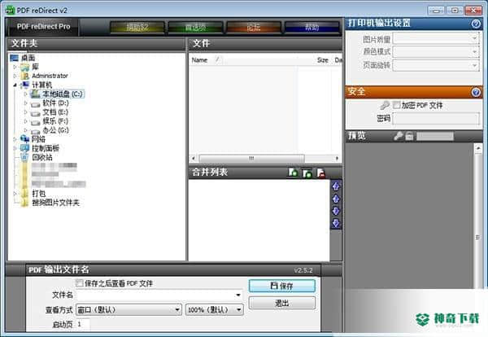Select 抽狗图片文件夹 folder in tree

[55, 203]
